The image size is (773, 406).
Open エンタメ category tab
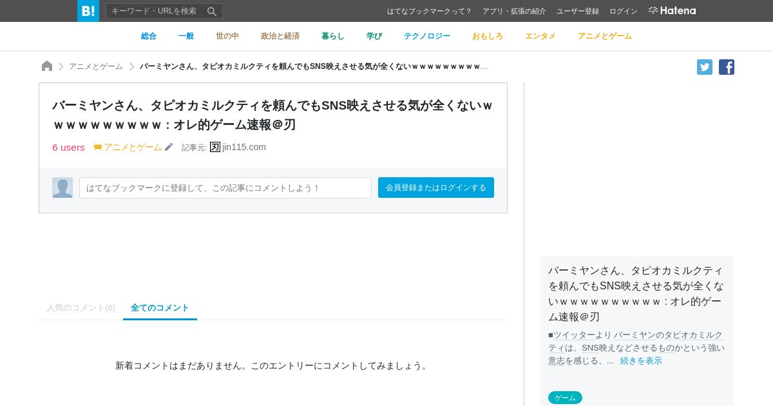click(540, 36)
